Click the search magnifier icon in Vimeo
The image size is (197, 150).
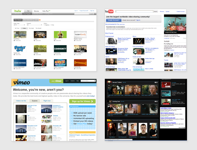click(95, 81)
